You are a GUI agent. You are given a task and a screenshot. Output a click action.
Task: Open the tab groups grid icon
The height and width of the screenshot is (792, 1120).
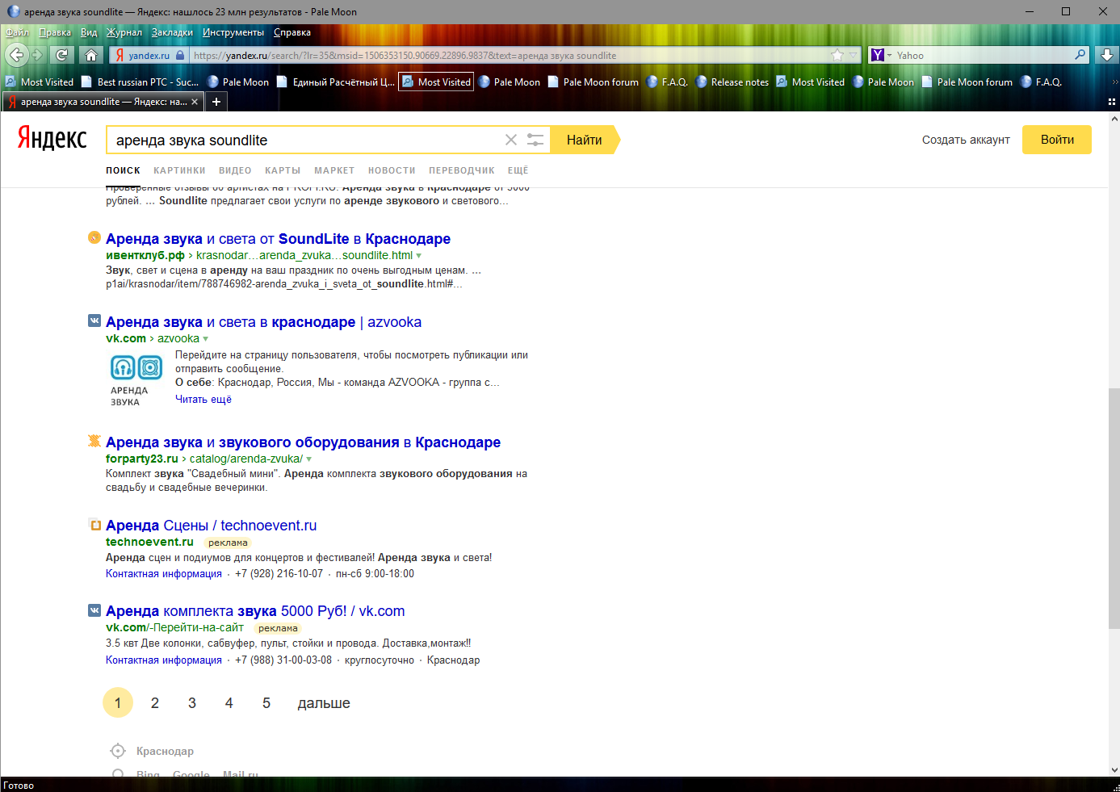click(x=1111, y=102)
